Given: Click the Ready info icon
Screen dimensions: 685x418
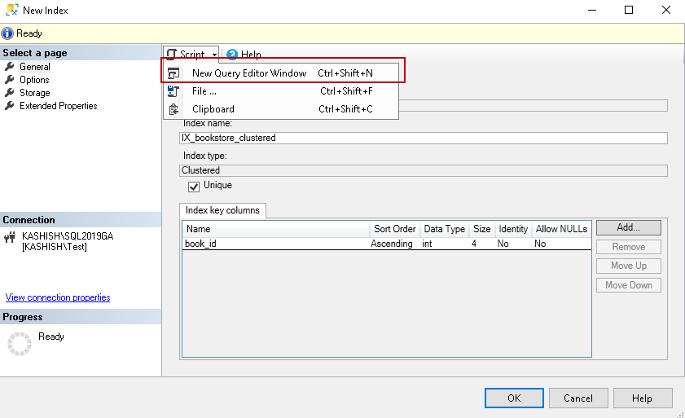Looking at the screenshot, I should click(x=7, y=33).
